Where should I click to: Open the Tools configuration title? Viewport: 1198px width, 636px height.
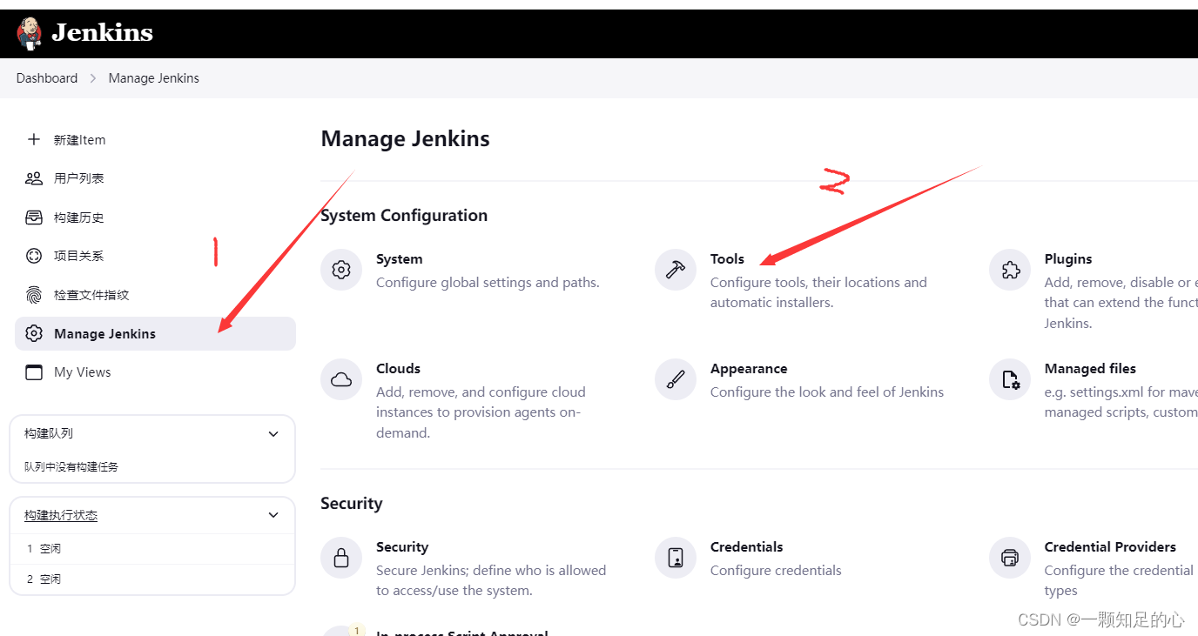click(x=727, y=259)
